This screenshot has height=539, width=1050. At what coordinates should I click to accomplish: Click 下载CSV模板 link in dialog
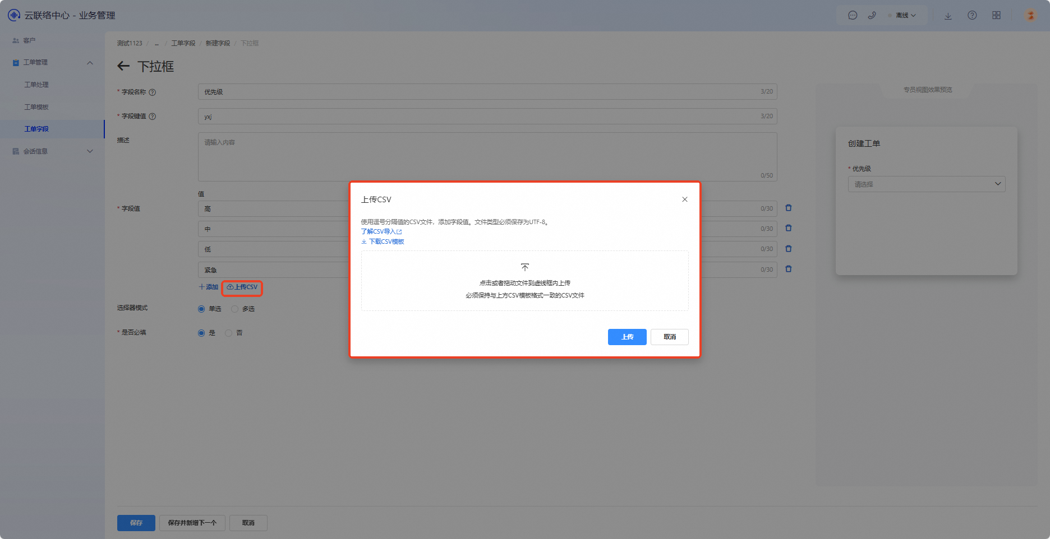pos(383,241)
